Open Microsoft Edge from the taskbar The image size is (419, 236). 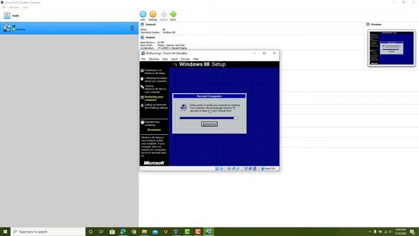[123, 231]
